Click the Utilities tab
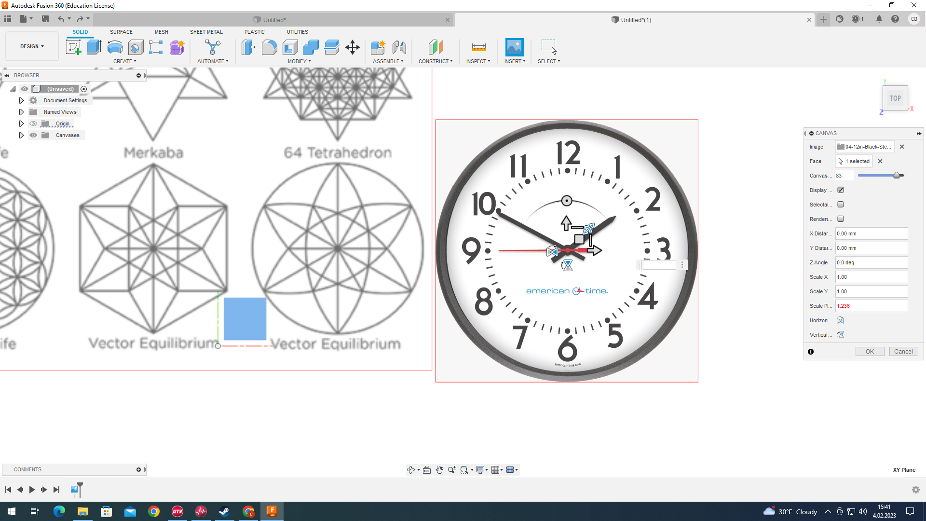This screenshot has width=926, height=521. (298, 31)
